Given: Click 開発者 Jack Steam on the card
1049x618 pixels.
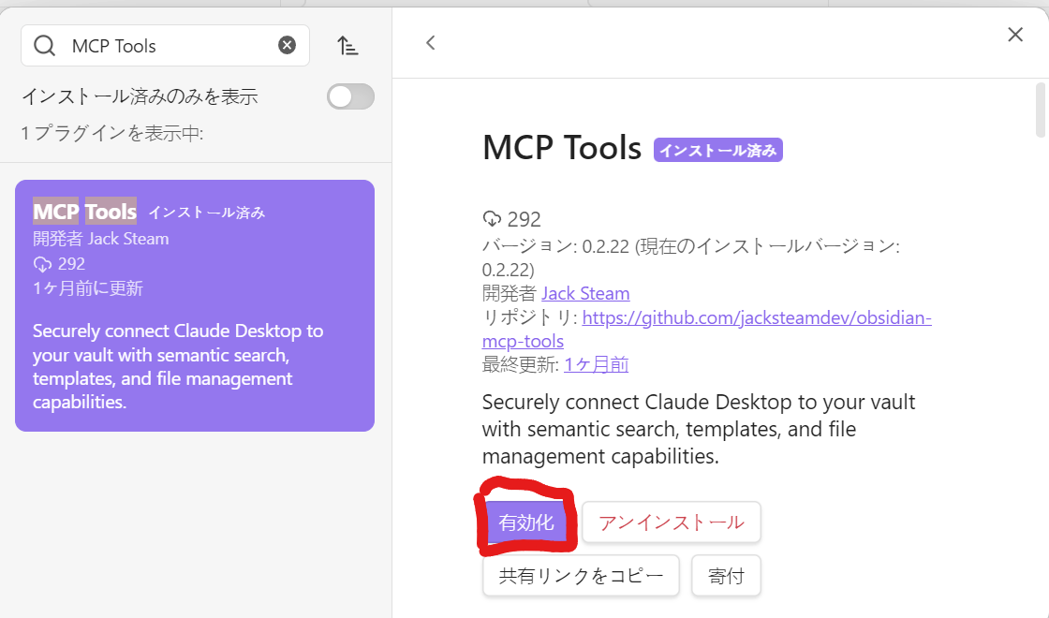Looking at the screenshot, I should [101, 239].
